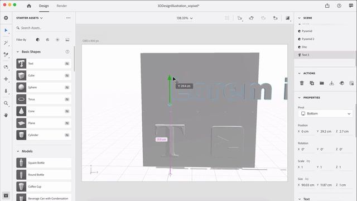This screenshot has height=201, width=357.
Task: Filter assets by lights
Action: pyautogui.click(x=57, y=40)
